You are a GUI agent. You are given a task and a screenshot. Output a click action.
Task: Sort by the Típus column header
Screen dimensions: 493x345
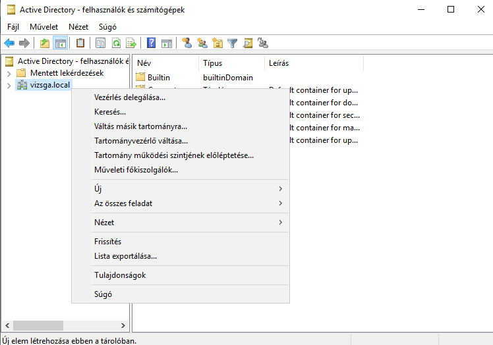point(213,63)
